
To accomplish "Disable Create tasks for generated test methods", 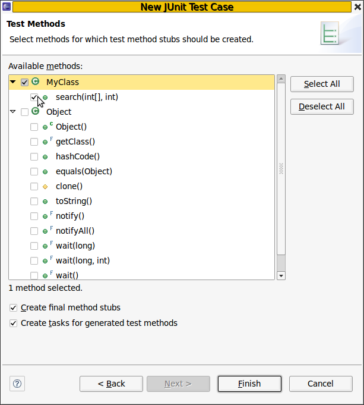I will tap(14, 323).
